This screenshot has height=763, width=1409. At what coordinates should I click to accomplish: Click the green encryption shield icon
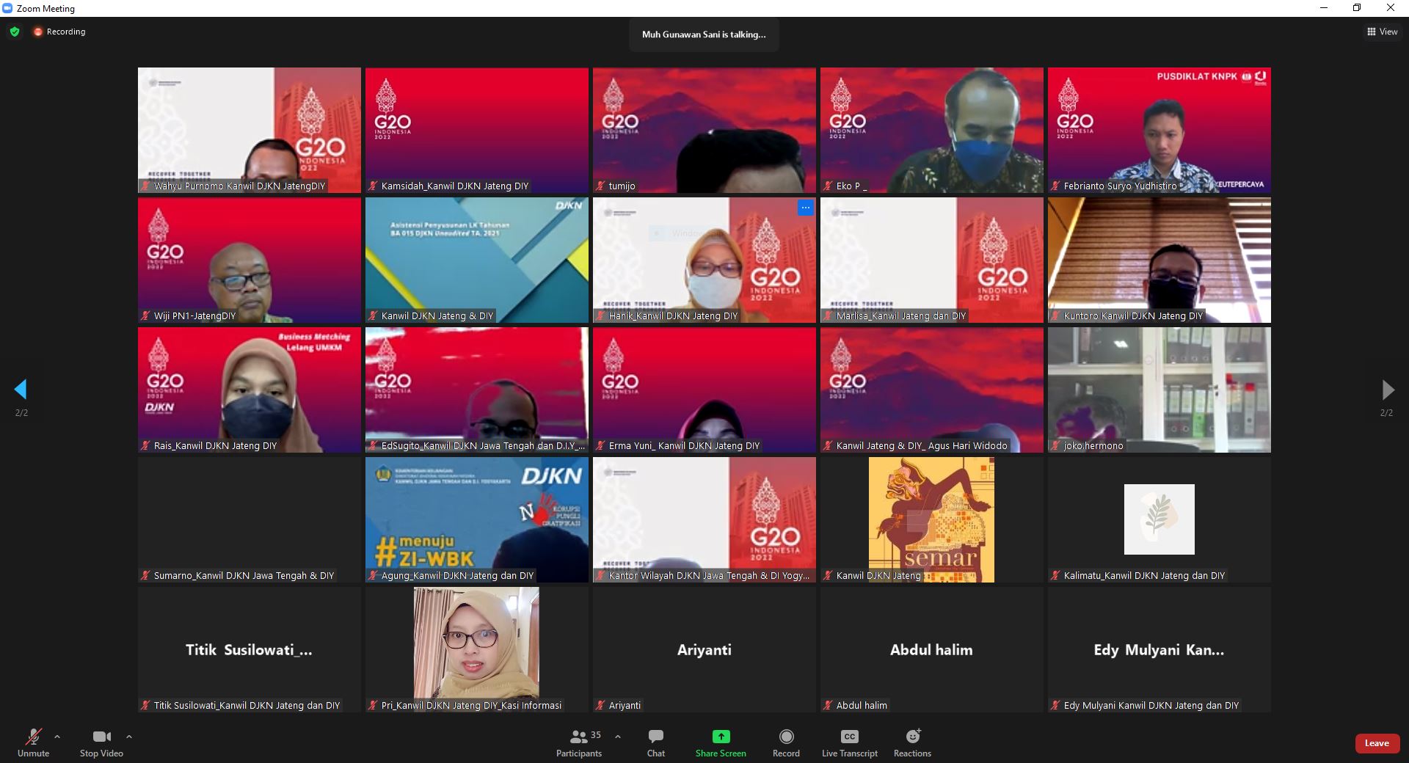15,32
